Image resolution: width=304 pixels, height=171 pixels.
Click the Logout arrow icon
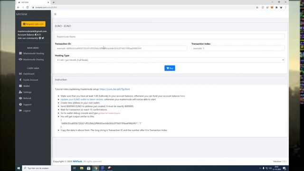pyautogui.click(x=20, y=111)
